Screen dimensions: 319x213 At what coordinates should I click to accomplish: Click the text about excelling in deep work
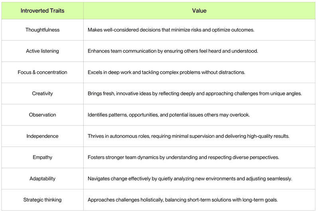point(166,72)
